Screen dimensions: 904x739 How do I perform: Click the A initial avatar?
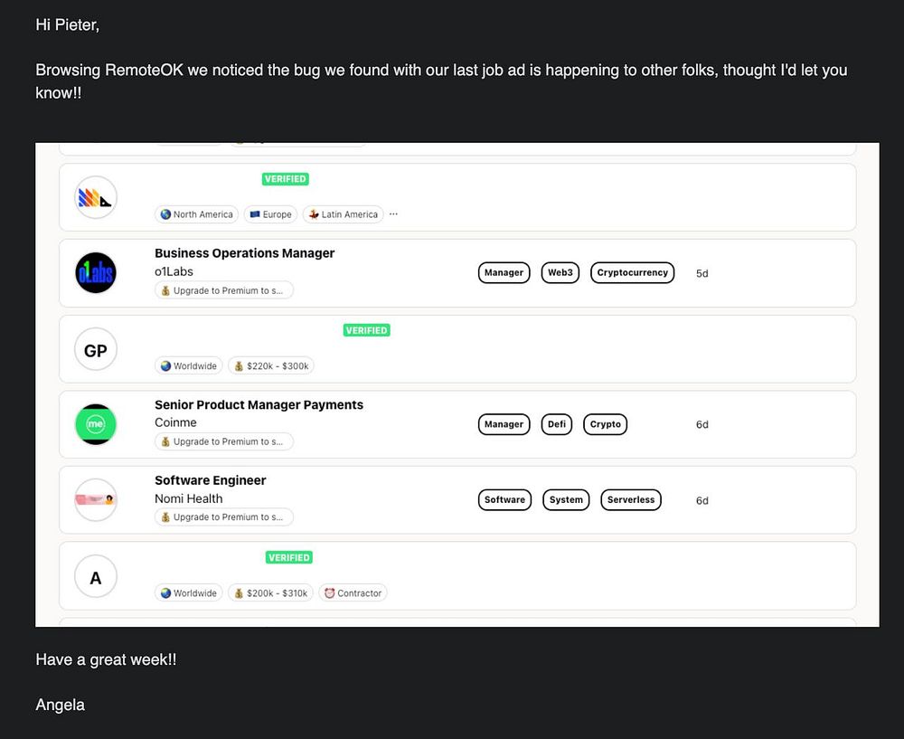[x=96, y=577]
